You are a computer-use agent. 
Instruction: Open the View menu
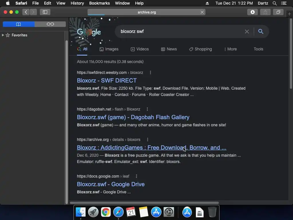tap(61, 3)
